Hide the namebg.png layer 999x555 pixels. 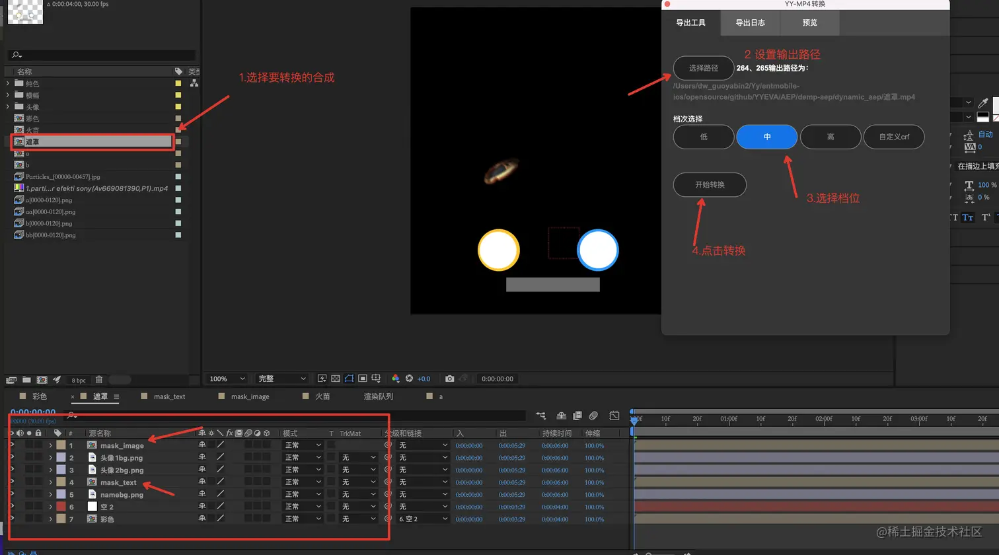[11, 494]
